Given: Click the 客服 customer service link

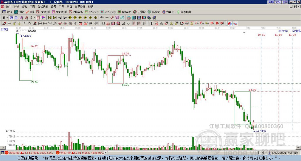Looking at the screenshot, I should [271, 2].
